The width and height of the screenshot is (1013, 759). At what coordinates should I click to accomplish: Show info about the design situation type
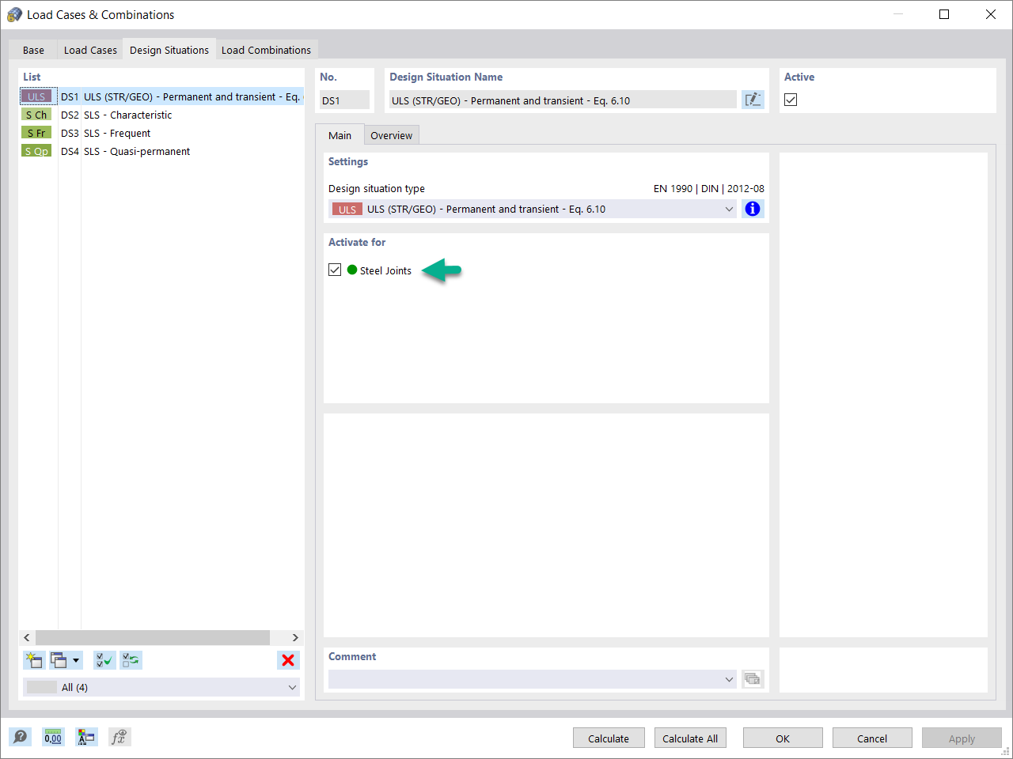pyautogui.click(x=753, y=209)
